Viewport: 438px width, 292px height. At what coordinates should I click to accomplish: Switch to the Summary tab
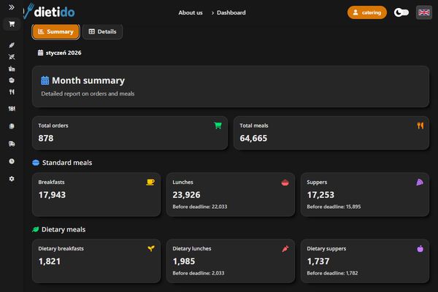55,32
